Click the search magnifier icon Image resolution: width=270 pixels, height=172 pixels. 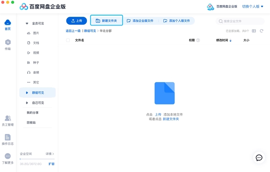coord(221,21)
